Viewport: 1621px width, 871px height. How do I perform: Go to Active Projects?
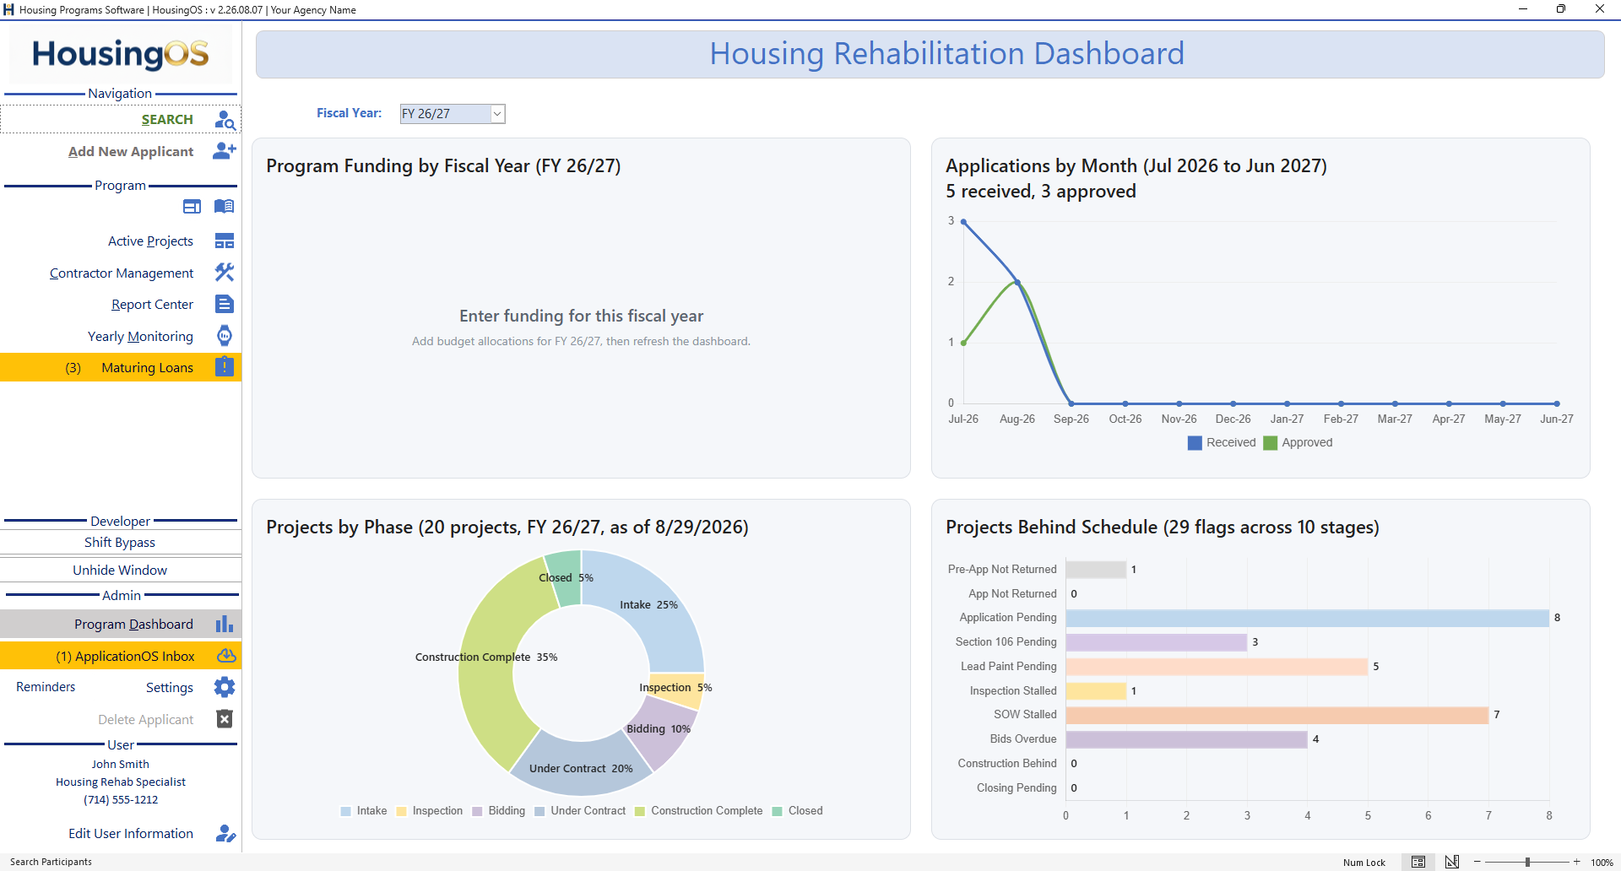tap(150, 241)
